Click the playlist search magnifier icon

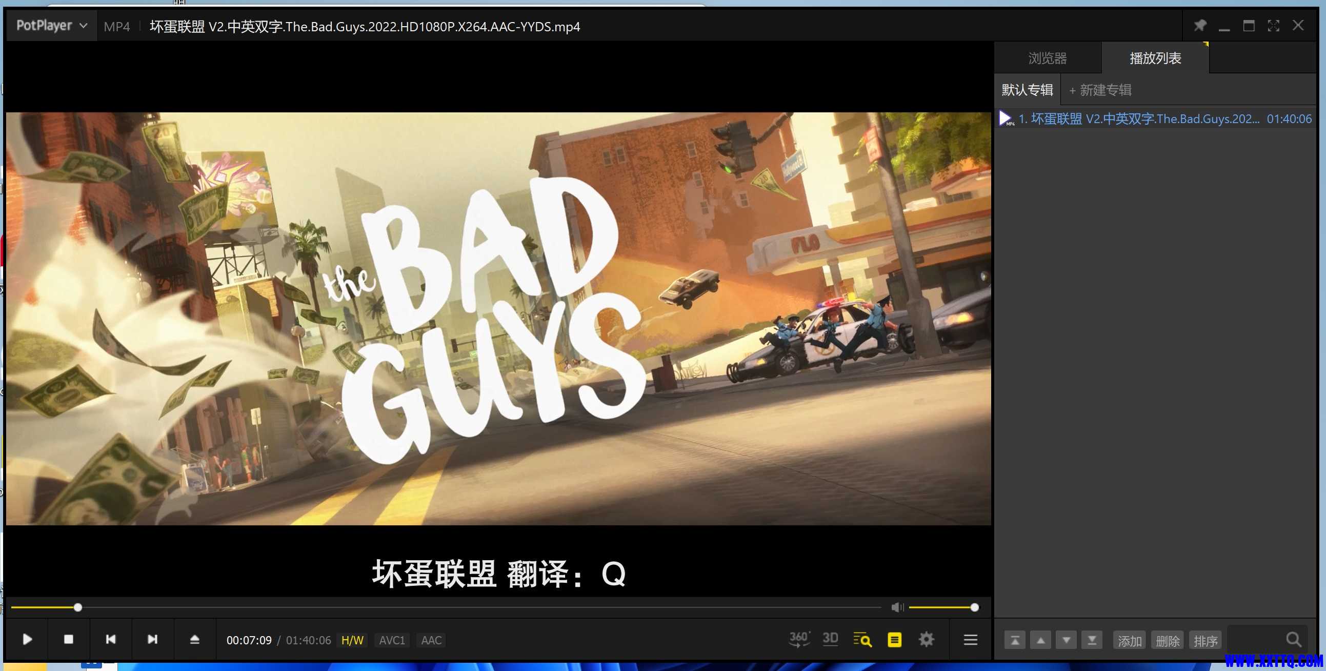pos(1294,640)
